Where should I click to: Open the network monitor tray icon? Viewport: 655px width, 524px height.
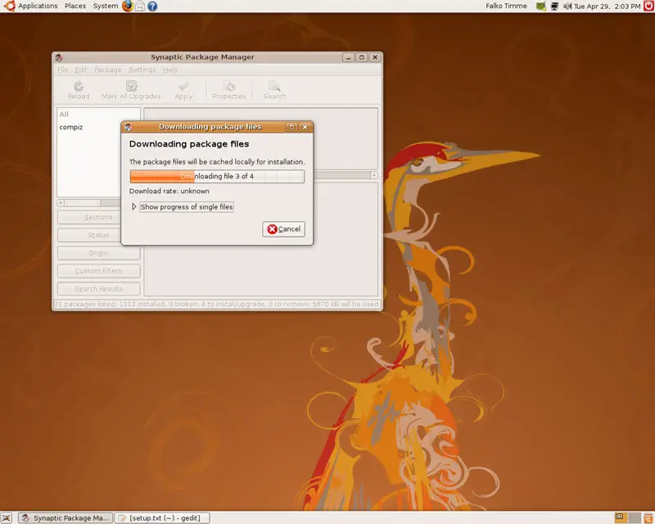[554, 7]
